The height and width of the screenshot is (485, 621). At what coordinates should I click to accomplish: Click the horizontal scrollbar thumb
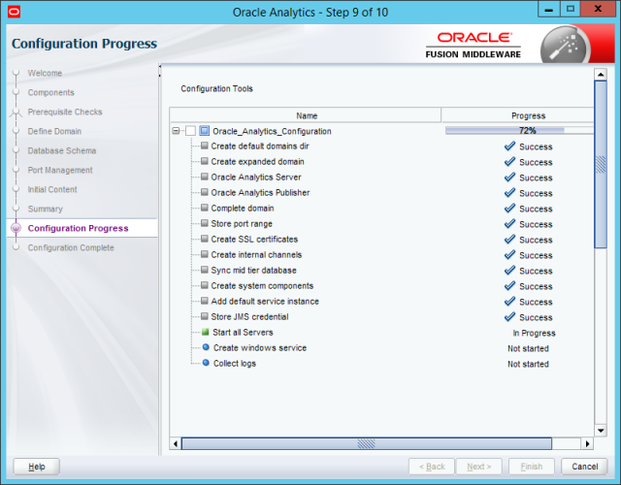coord(367,443)
